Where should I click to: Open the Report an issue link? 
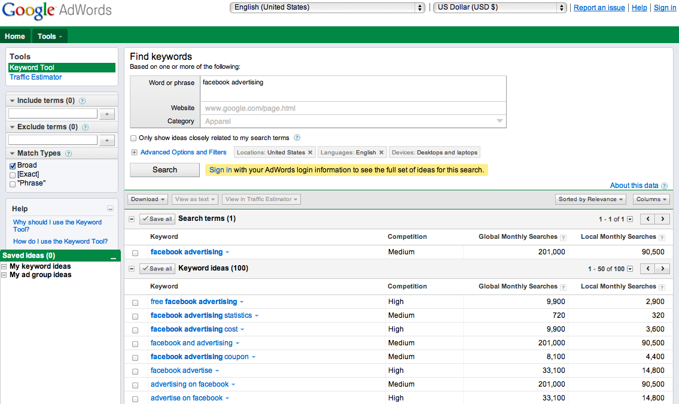pyautogui.click(x=599, y=8)
